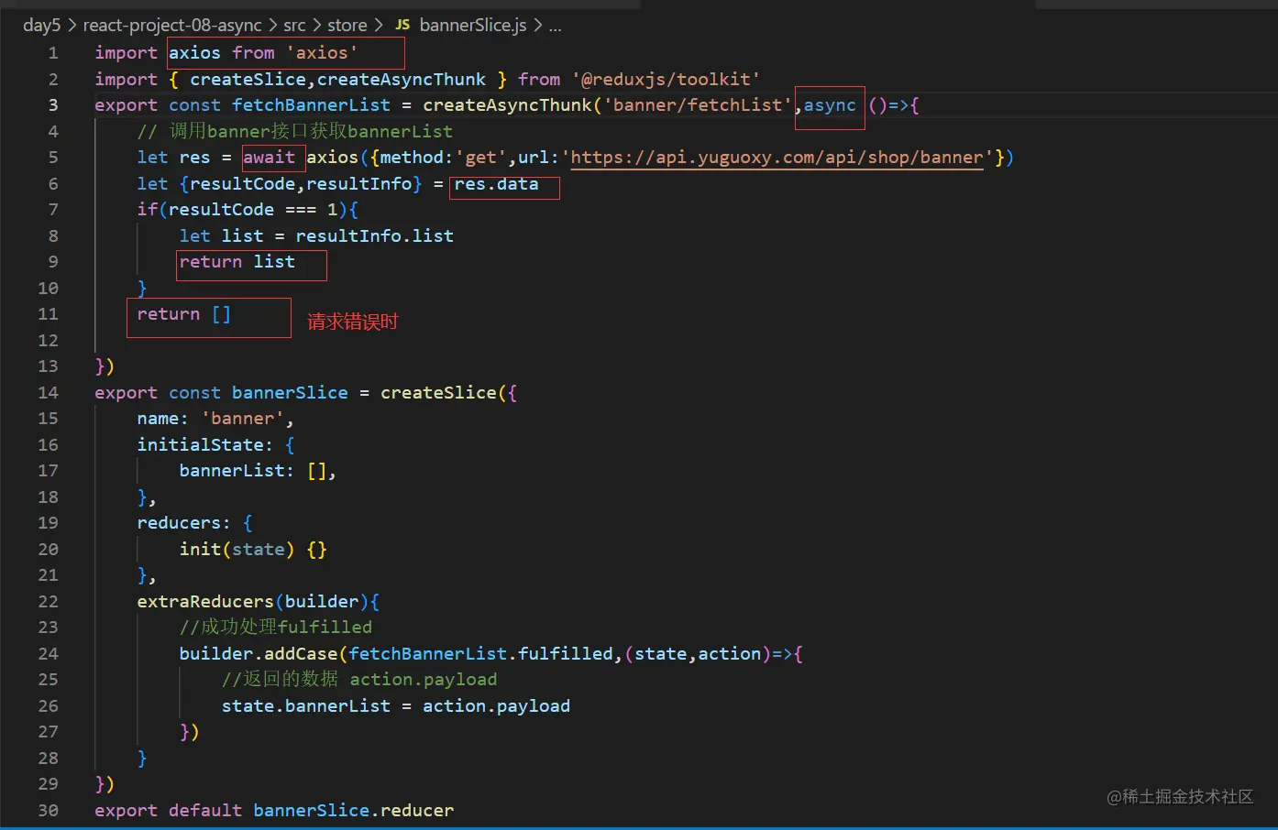Click the resultCode === 1 condition
This screenshot has width=1278, height=830.
(253, 210)
